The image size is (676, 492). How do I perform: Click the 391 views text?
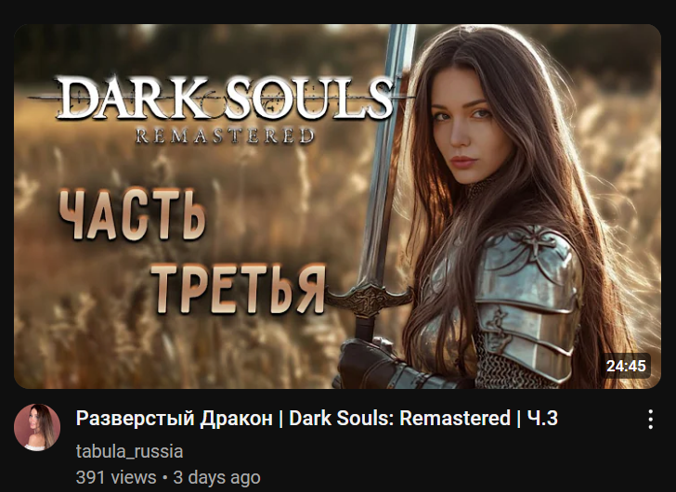(116, 477)
